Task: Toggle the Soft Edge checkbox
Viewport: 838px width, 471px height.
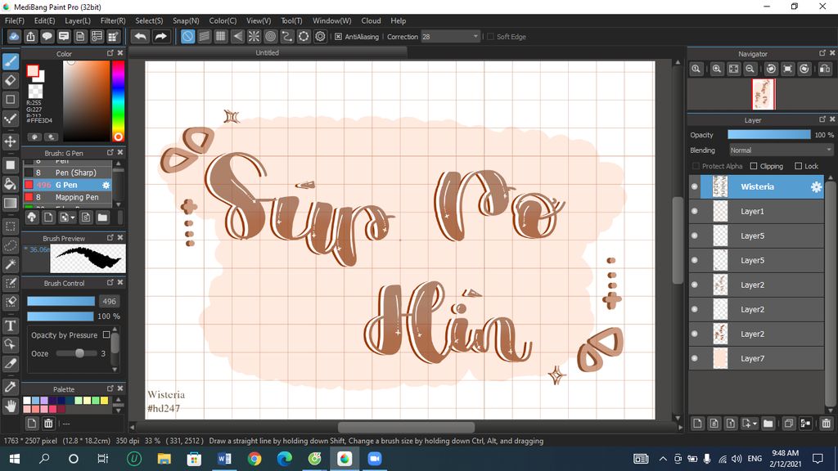Action: pos(491,37)
